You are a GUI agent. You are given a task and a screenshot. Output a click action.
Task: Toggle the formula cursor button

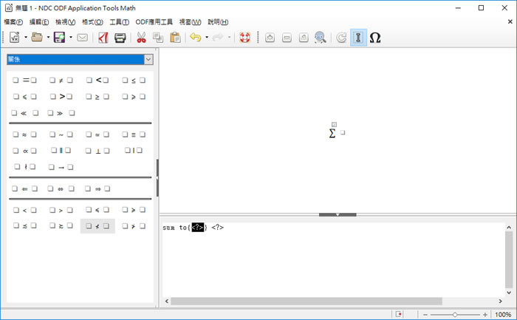[x=358, y=38]
